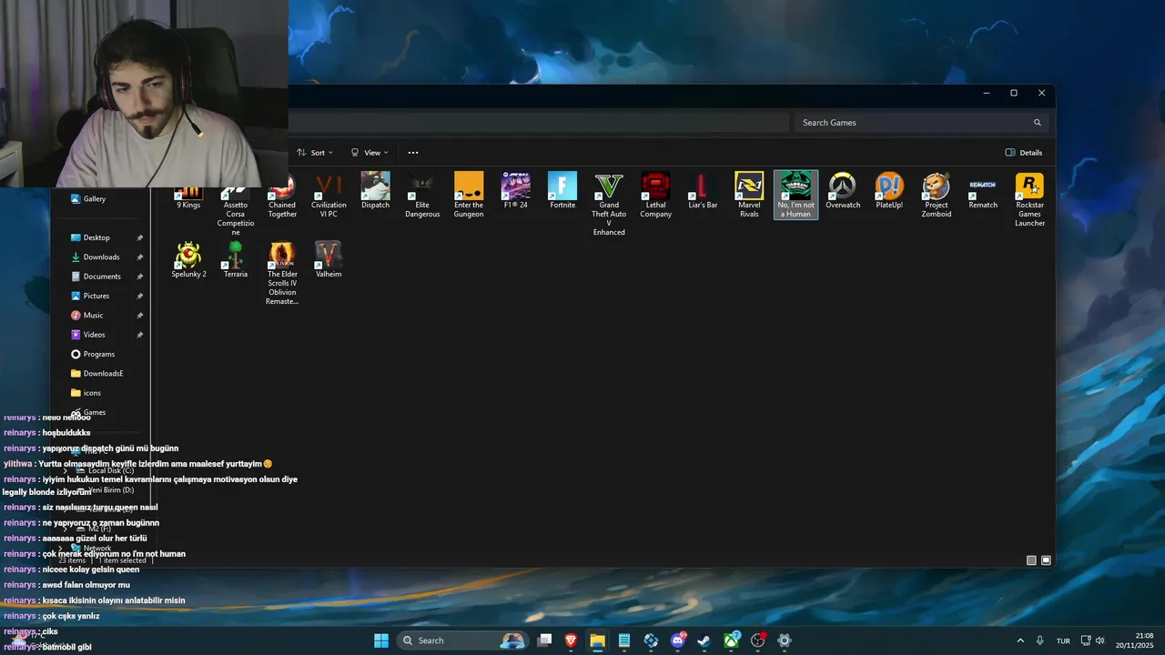Select the Liar's Bar shortcut
Viewport: 1165px width, 655px height.
coord(703,192)
